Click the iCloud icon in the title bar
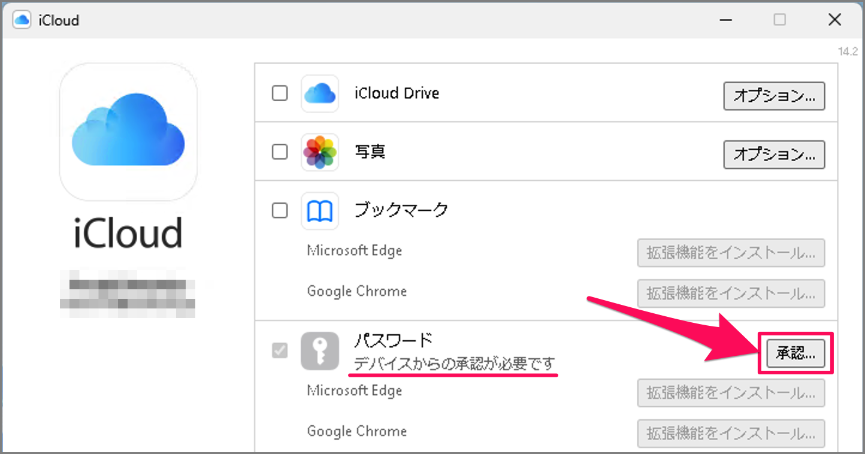 22,19
